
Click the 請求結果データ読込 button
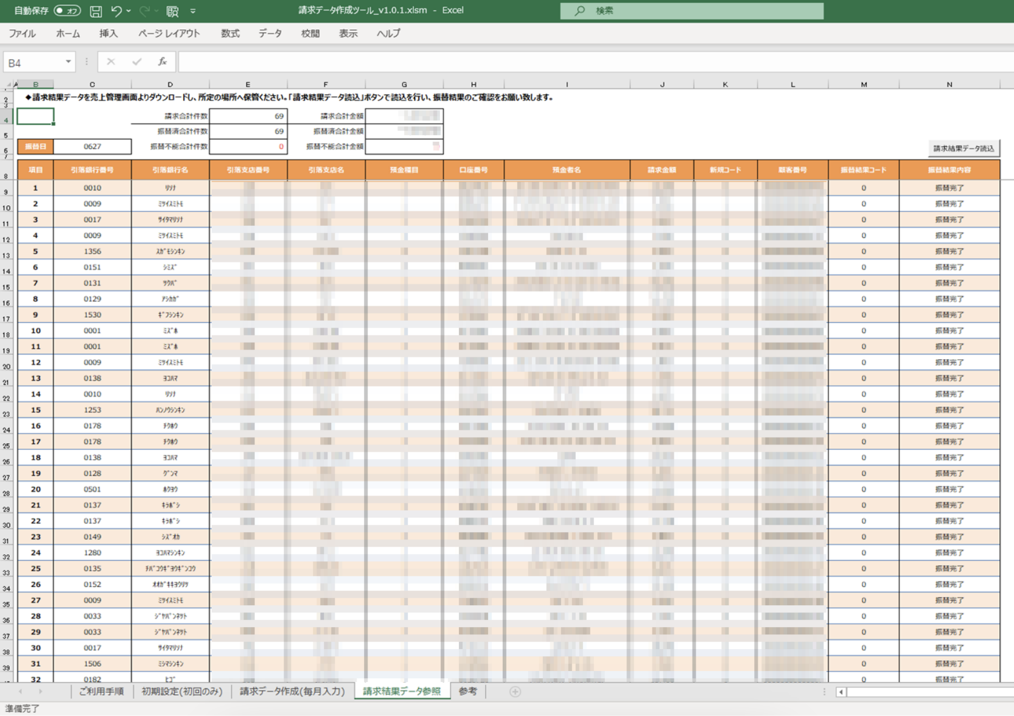tap(963, 148)
